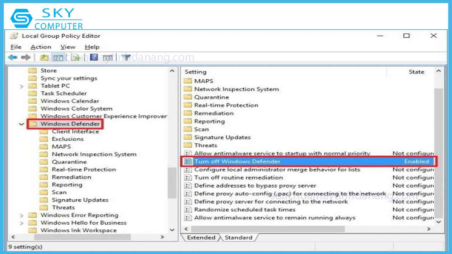This screenshot has height=254, width=452.
Task: Select the Windows Defender folder in tree
Action: [70, 124]
